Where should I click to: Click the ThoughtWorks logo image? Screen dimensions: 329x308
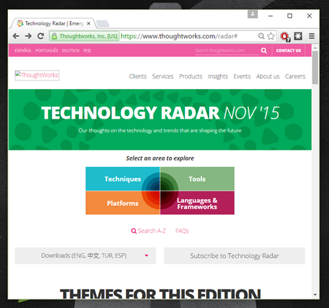[37, 75]
